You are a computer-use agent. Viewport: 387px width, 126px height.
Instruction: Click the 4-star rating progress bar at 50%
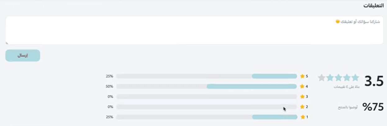(206, 86)
